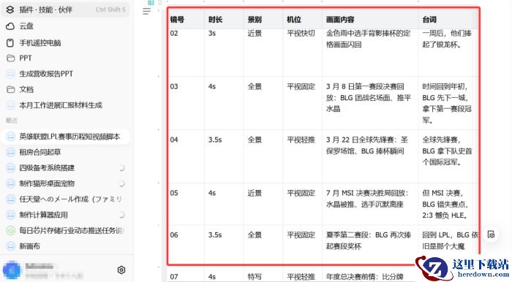The image size is (512, 282).
Task: Open the 新画布 conversation
Action: tap(65, 246)
